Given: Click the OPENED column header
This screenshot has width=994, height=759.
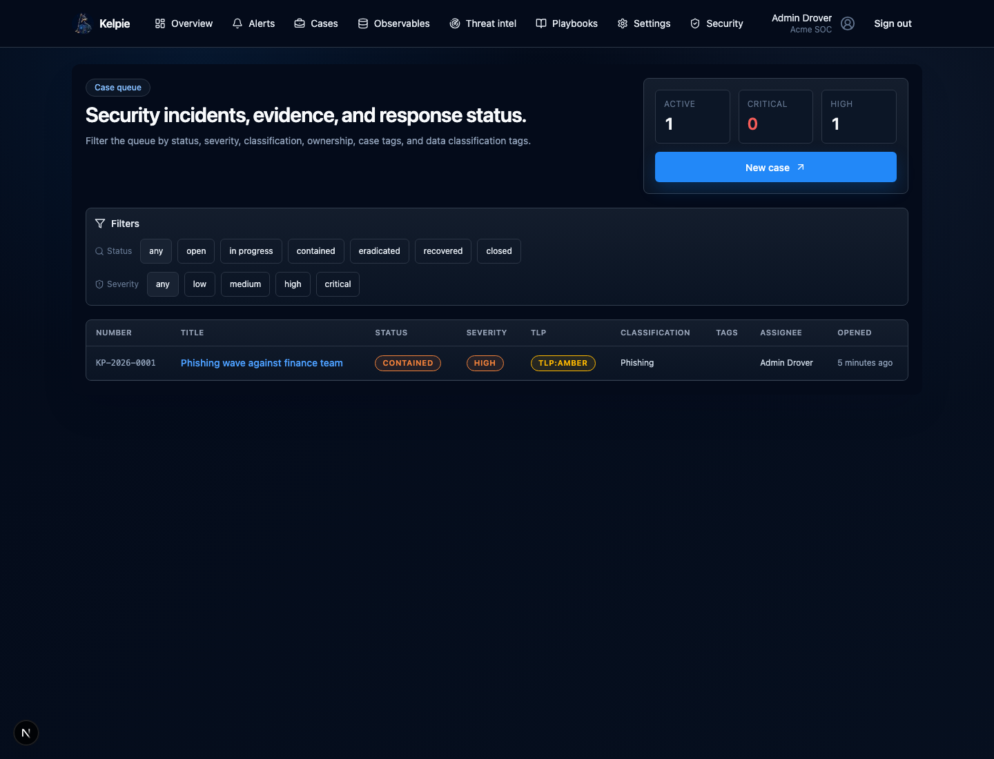Looking at the screenshot, I should [855, 333].
